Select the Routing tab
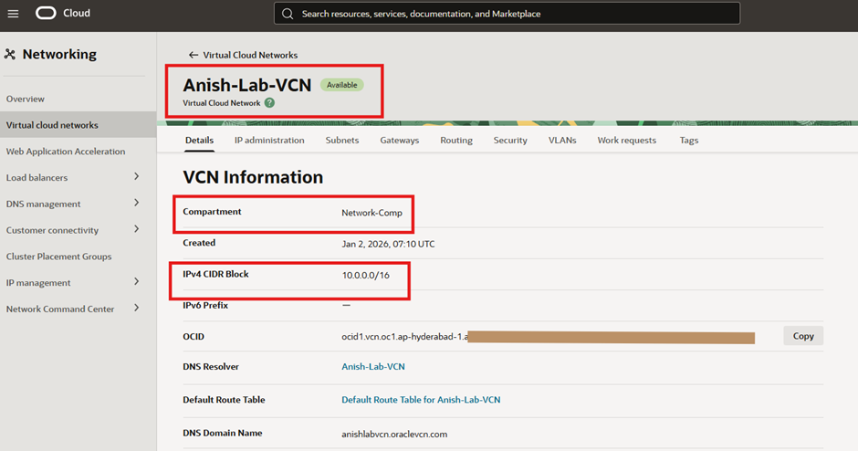This screenshot has height=451, width=858. 455,141
